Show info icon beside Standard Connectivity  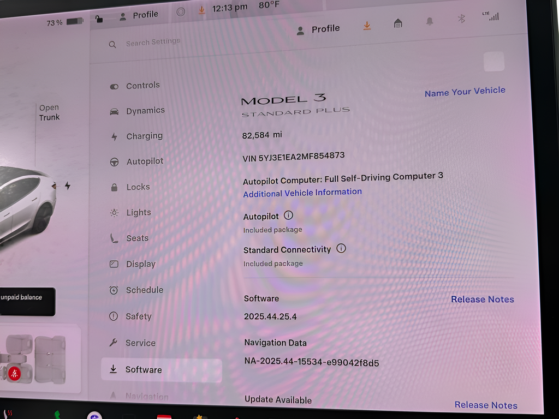[x=341, y=248]
